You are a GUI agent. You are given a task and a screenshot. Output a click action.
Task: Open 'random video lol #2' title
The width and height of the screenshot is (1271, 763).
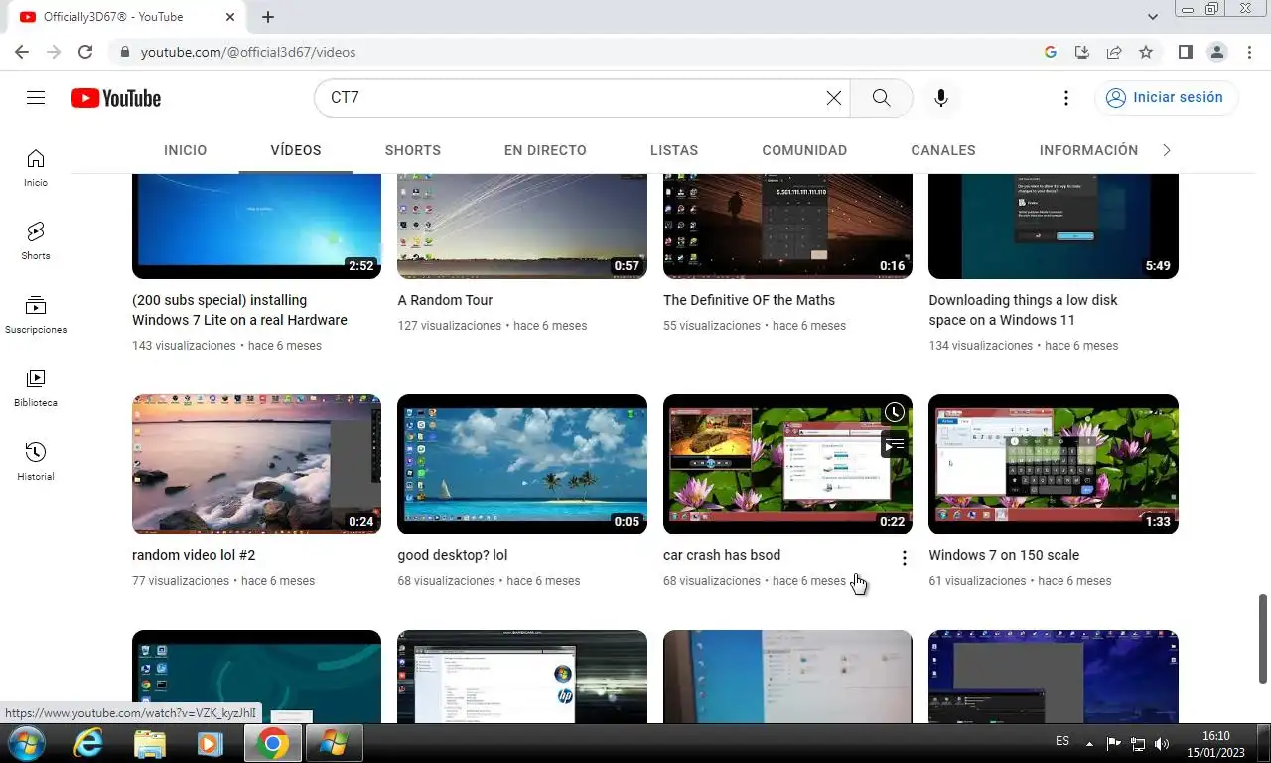point(194,555)
